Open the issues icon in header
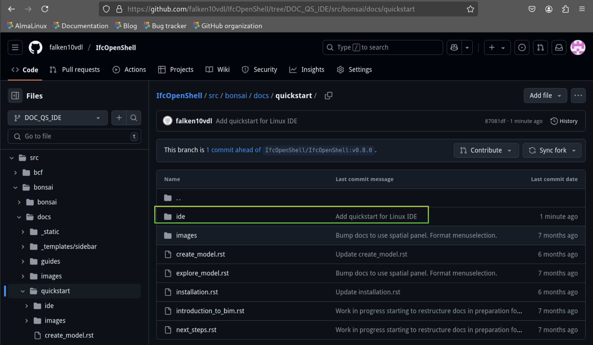The image size is (593, 345). 522,47
